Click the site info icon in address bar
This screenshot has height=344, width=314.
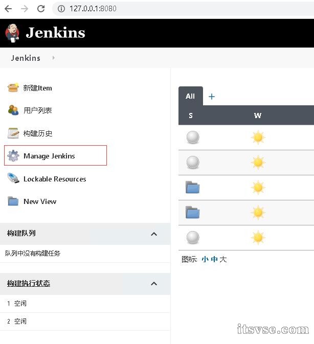(61, 9)
